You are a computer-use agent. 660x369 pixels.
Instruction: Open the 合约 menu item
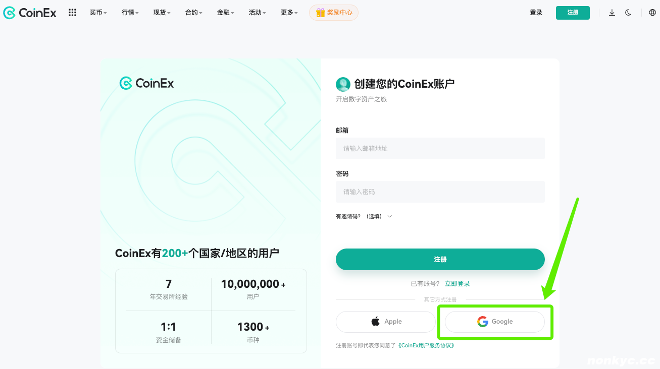click(194, 13)
